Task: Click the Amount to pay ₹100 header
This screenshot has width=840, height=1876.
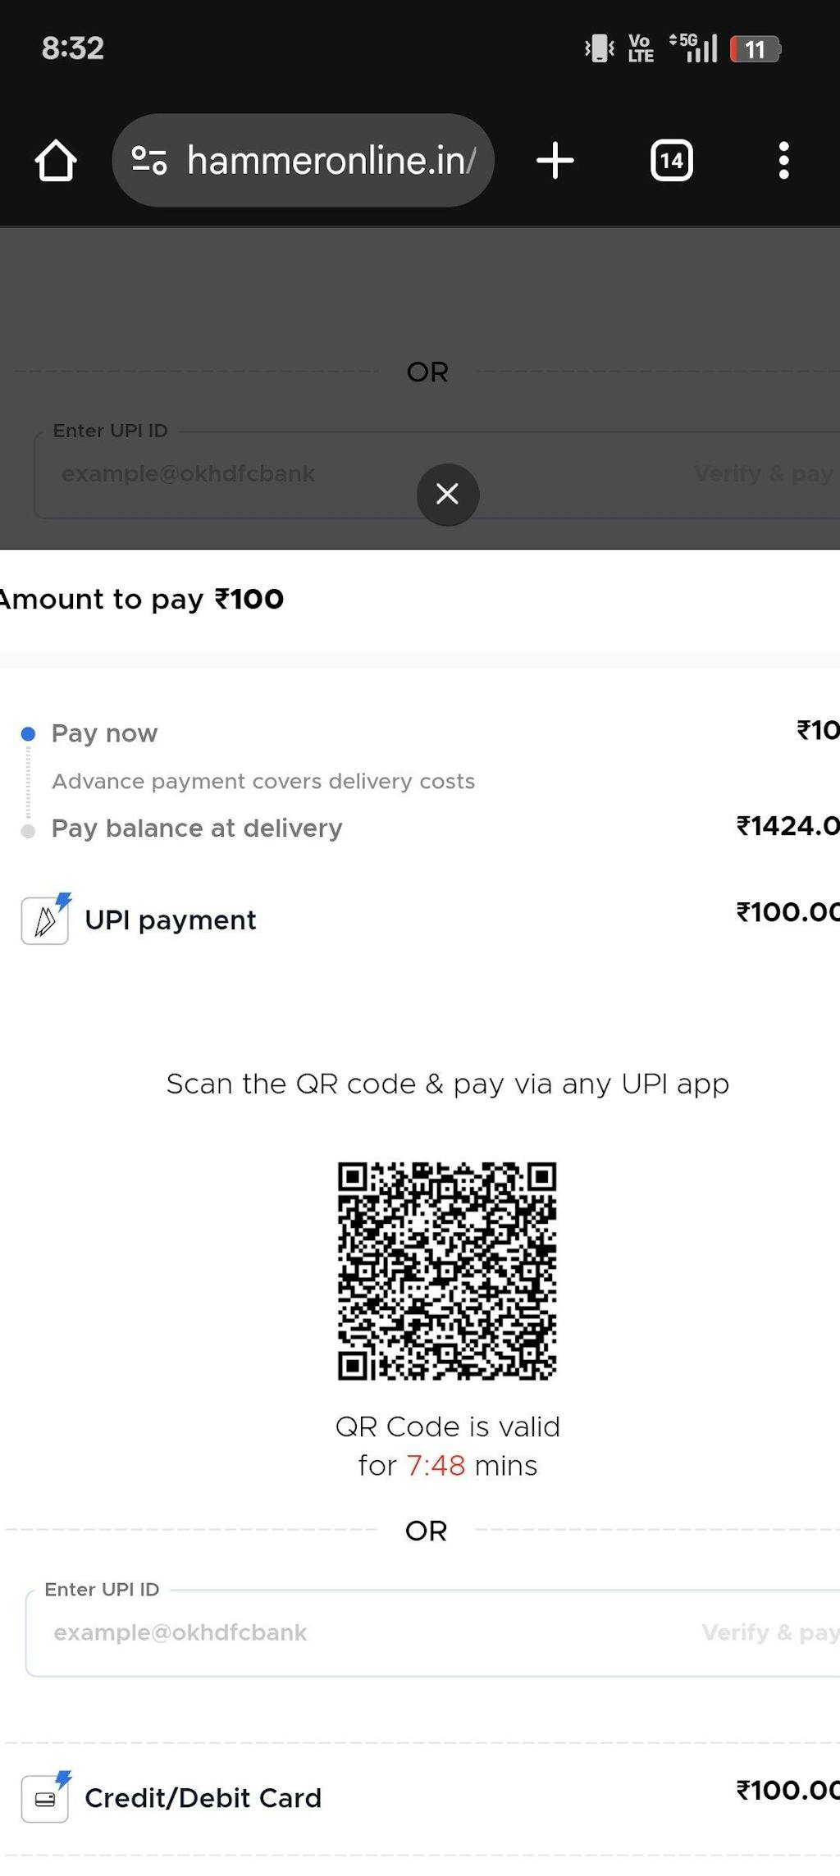Action: [x=142, y=600]
